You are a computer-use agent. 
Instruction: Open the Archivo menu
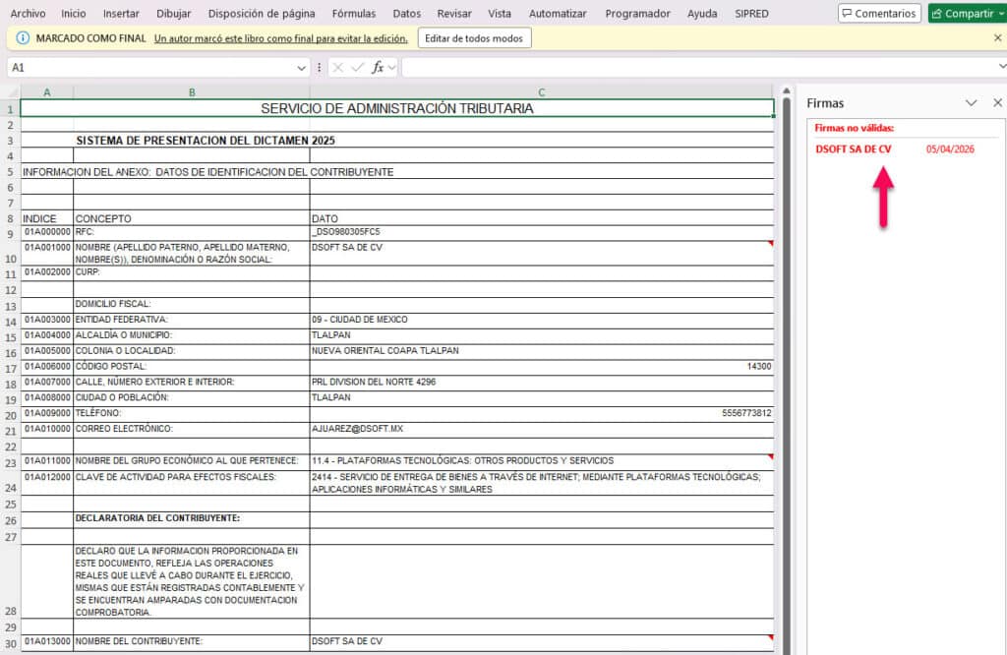point(28,14)
